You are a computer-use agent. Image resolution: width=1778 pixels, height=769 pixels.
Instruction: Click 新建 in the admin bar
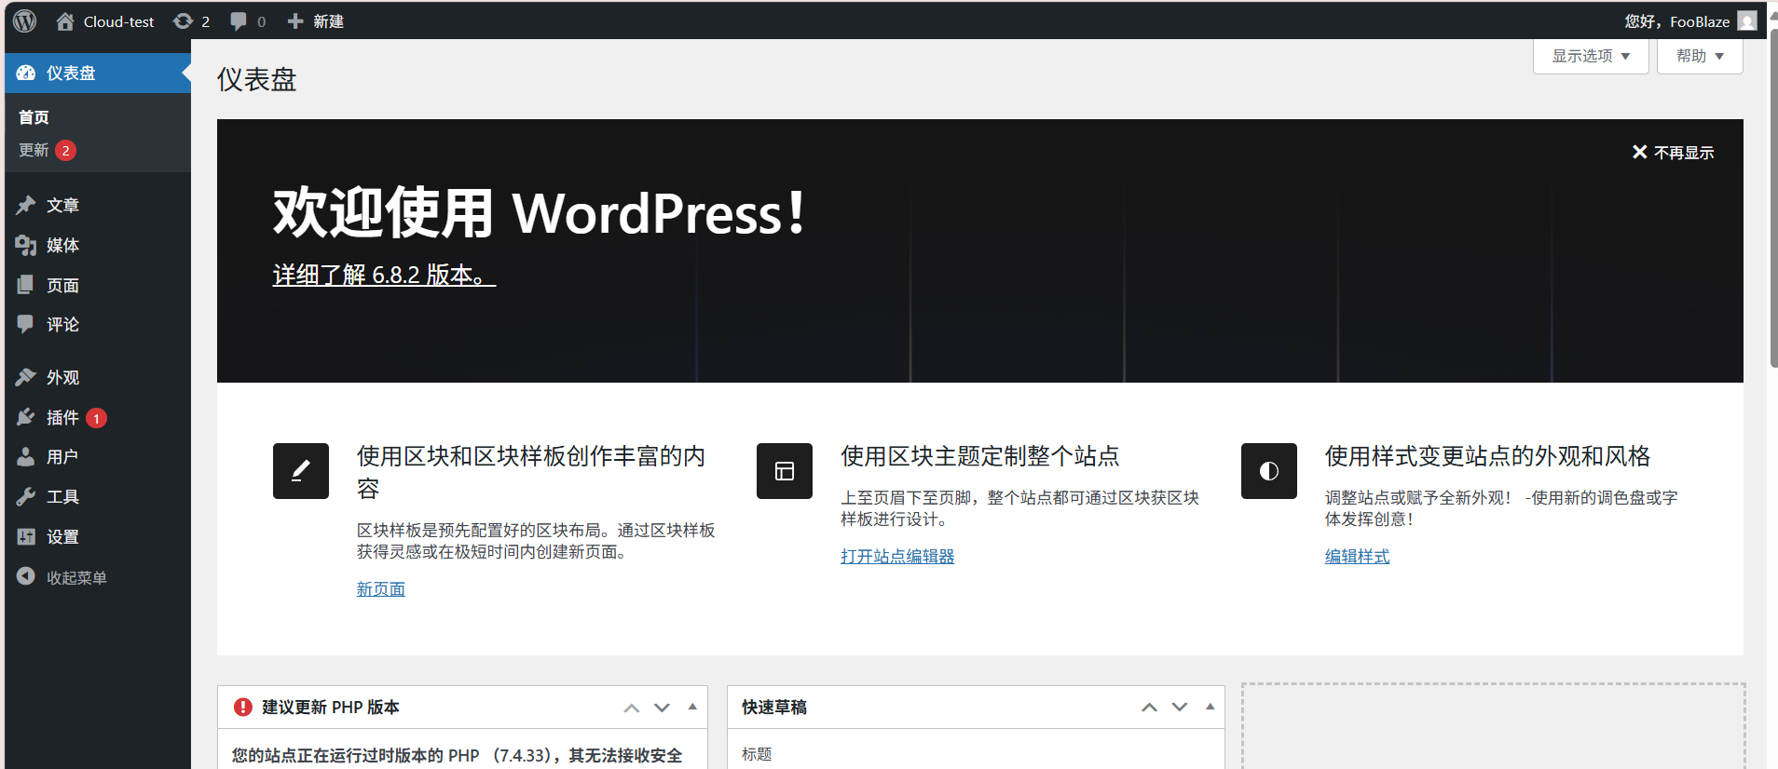[328, 21]
